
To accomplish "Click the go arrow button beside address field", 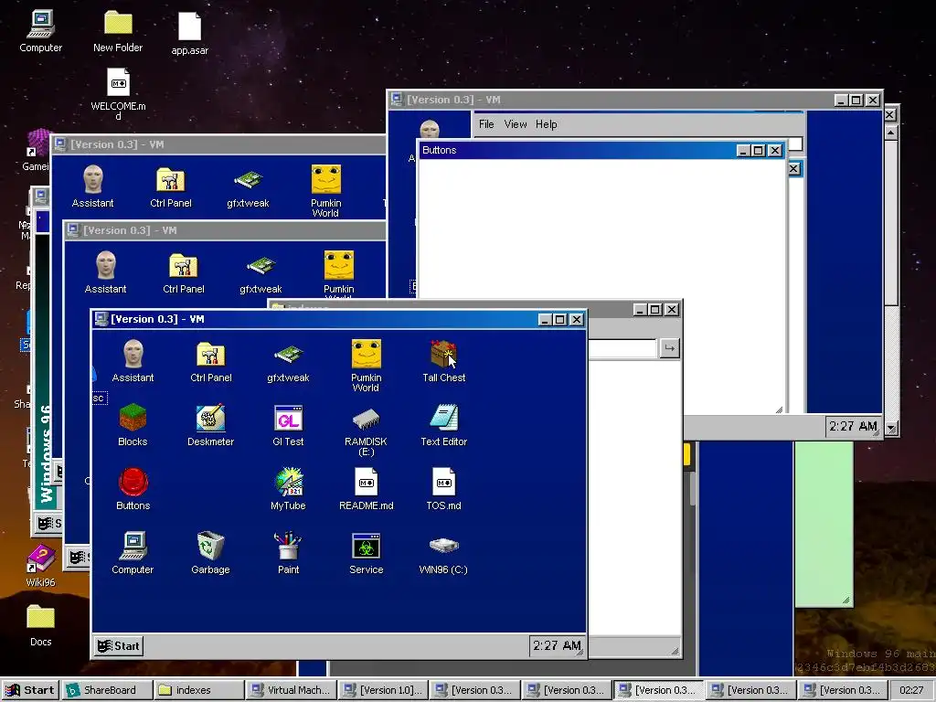I will point(669,348).
